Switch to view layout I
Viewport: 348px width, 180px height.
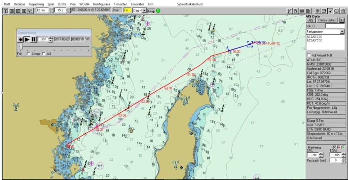click(5, 11)
